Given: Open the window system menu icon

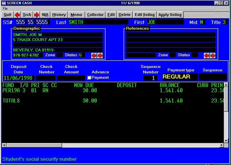Looking at the screenshot, I should 4,3.
